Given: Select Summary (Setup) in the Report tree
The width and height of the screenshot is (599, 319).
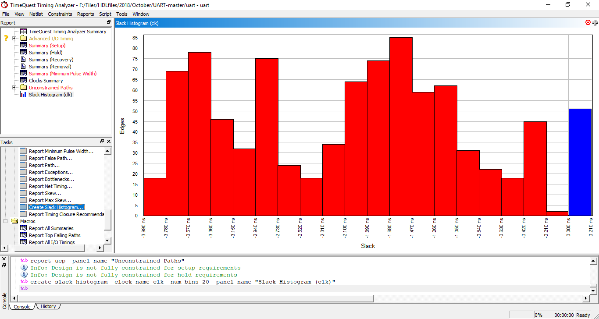Looking at the screenshot, I should [x=47, y=46].
